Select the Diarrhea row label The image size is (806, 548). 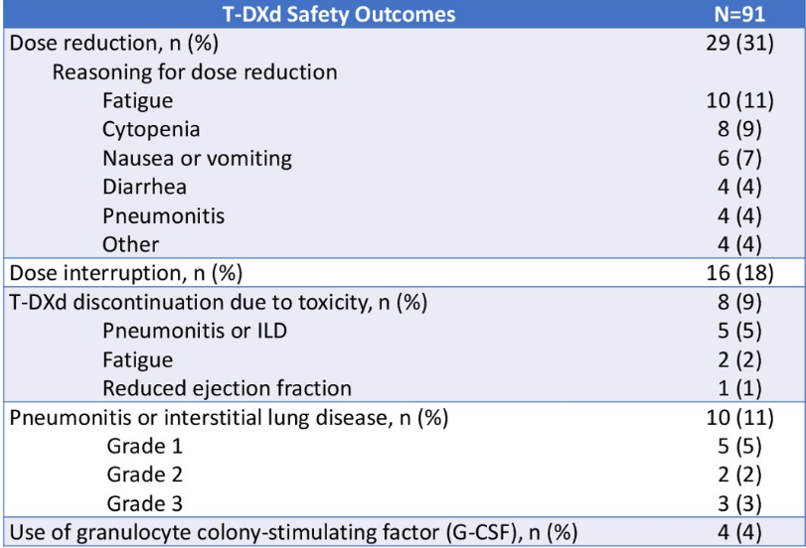tap(144, 187)
